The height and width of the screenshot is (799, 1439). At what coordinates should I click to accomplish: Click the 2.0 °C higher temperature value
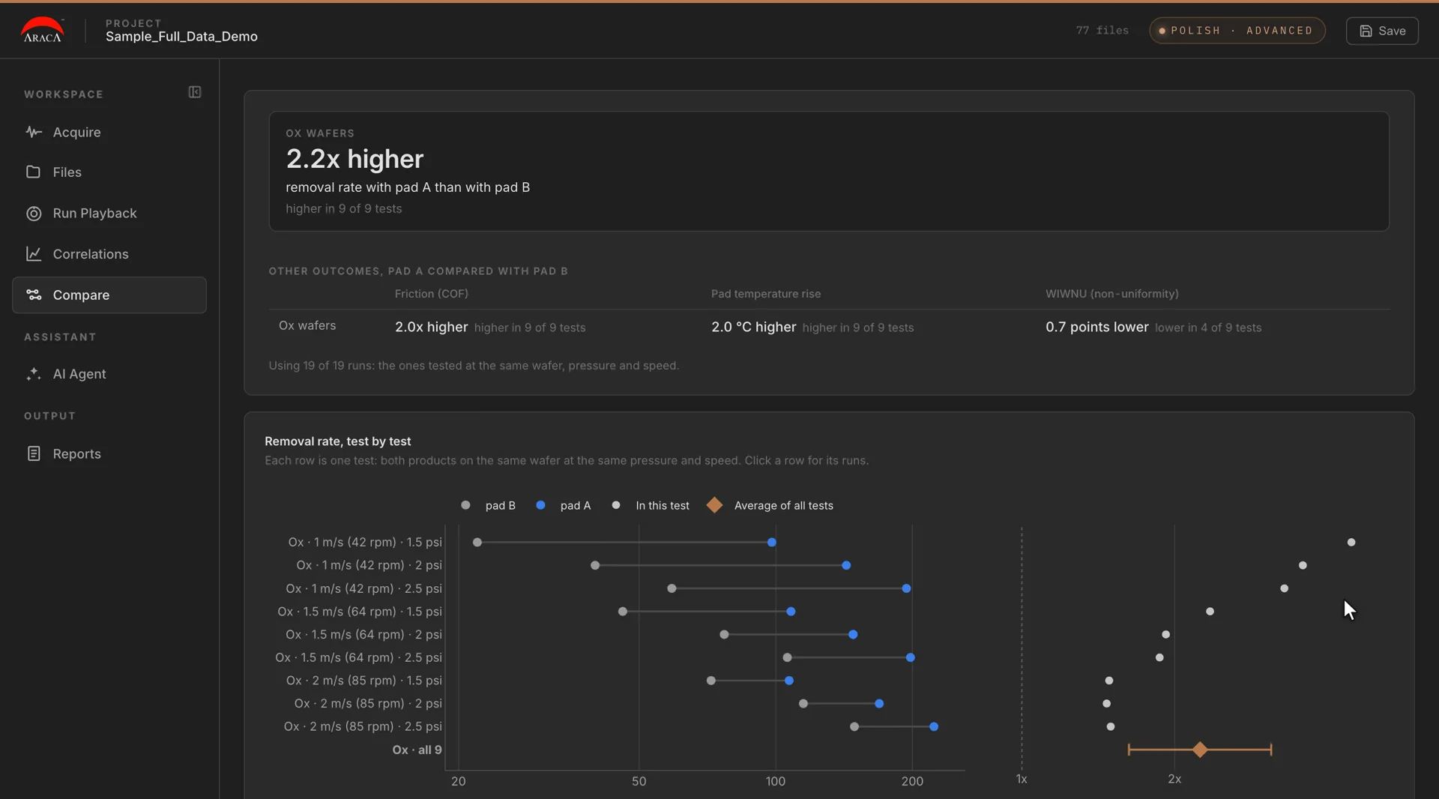[x=753, y=327]
